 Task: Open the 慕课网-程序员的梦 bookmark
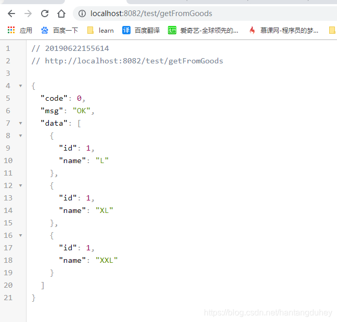point(289,31)
